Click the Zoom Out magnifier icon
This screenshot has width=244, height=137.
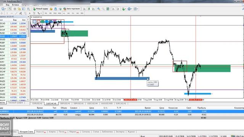(103, 9)
